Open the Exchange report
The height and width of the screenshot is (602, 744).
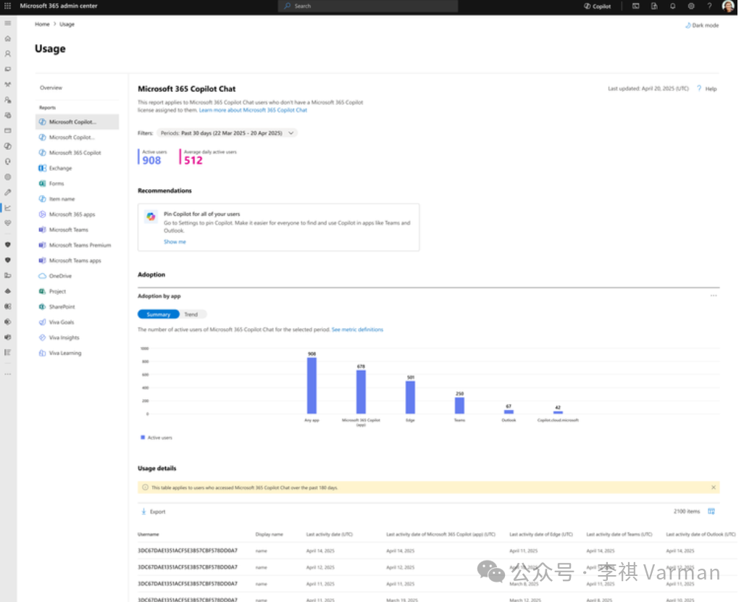[x=60, y=168]
